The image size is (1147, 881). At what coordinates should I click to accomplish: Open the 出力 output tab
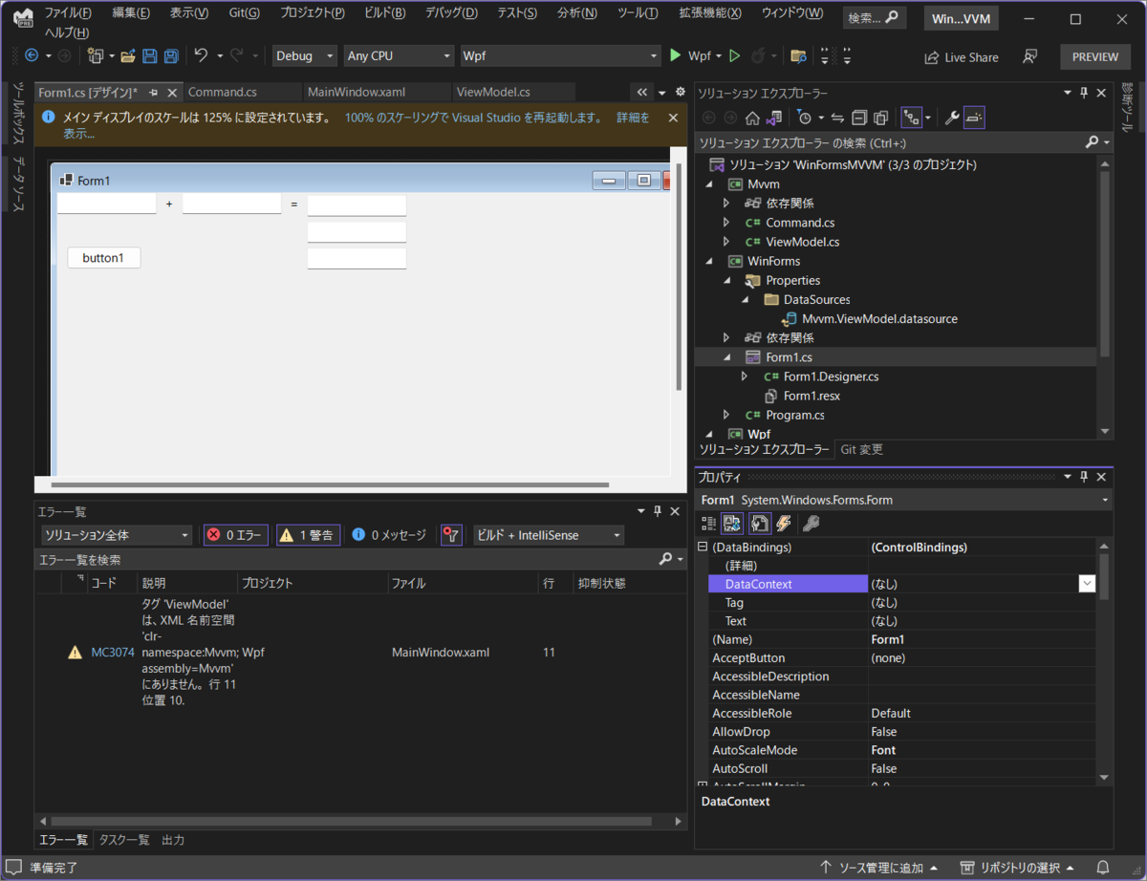coord(173,840)
